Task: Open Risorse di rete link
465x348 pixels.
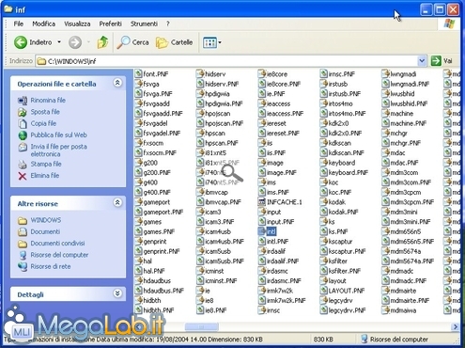Action: [x=51, y=267]
